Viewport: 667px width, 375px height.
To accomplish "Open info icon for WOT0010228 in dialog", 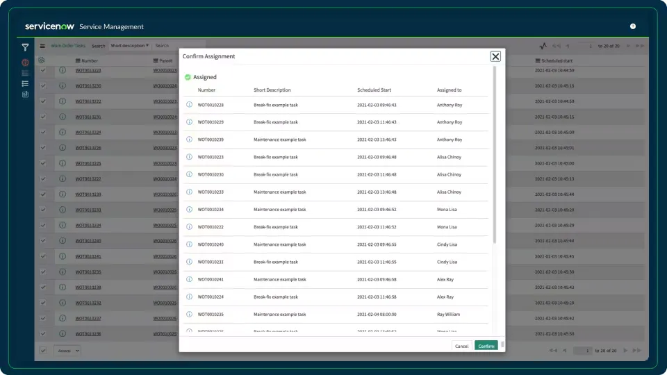I will (189, 105).
